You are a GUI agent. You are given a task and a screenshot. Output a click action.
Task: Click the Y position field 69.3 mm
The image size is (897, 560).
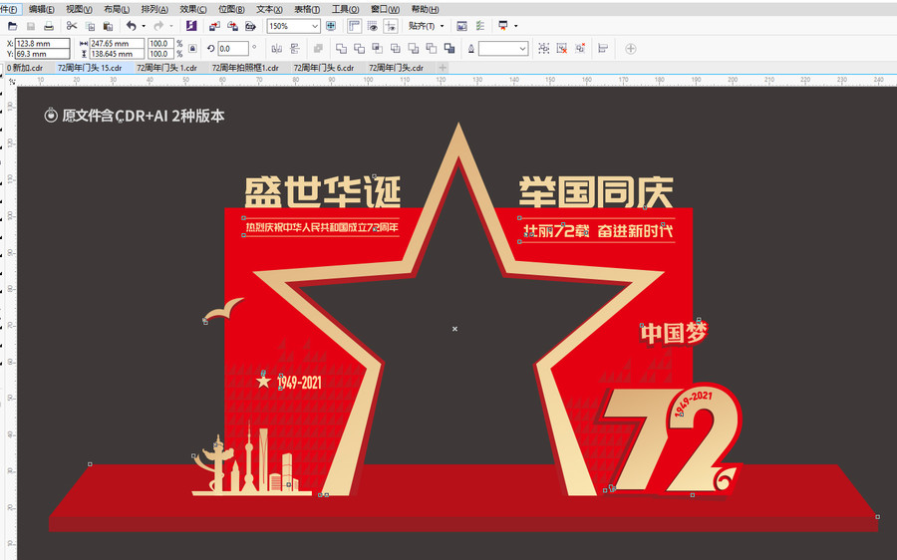[42, 55]
